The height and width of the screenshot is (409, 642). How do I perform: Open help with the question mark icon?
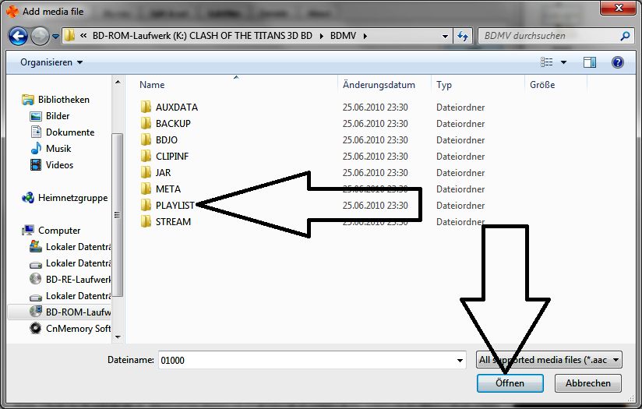pyautogui.click(x=617, y=62)
